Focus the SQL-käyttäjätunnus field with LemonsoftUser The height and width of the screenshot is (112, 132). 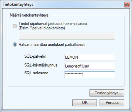click(x=90, y=66)
